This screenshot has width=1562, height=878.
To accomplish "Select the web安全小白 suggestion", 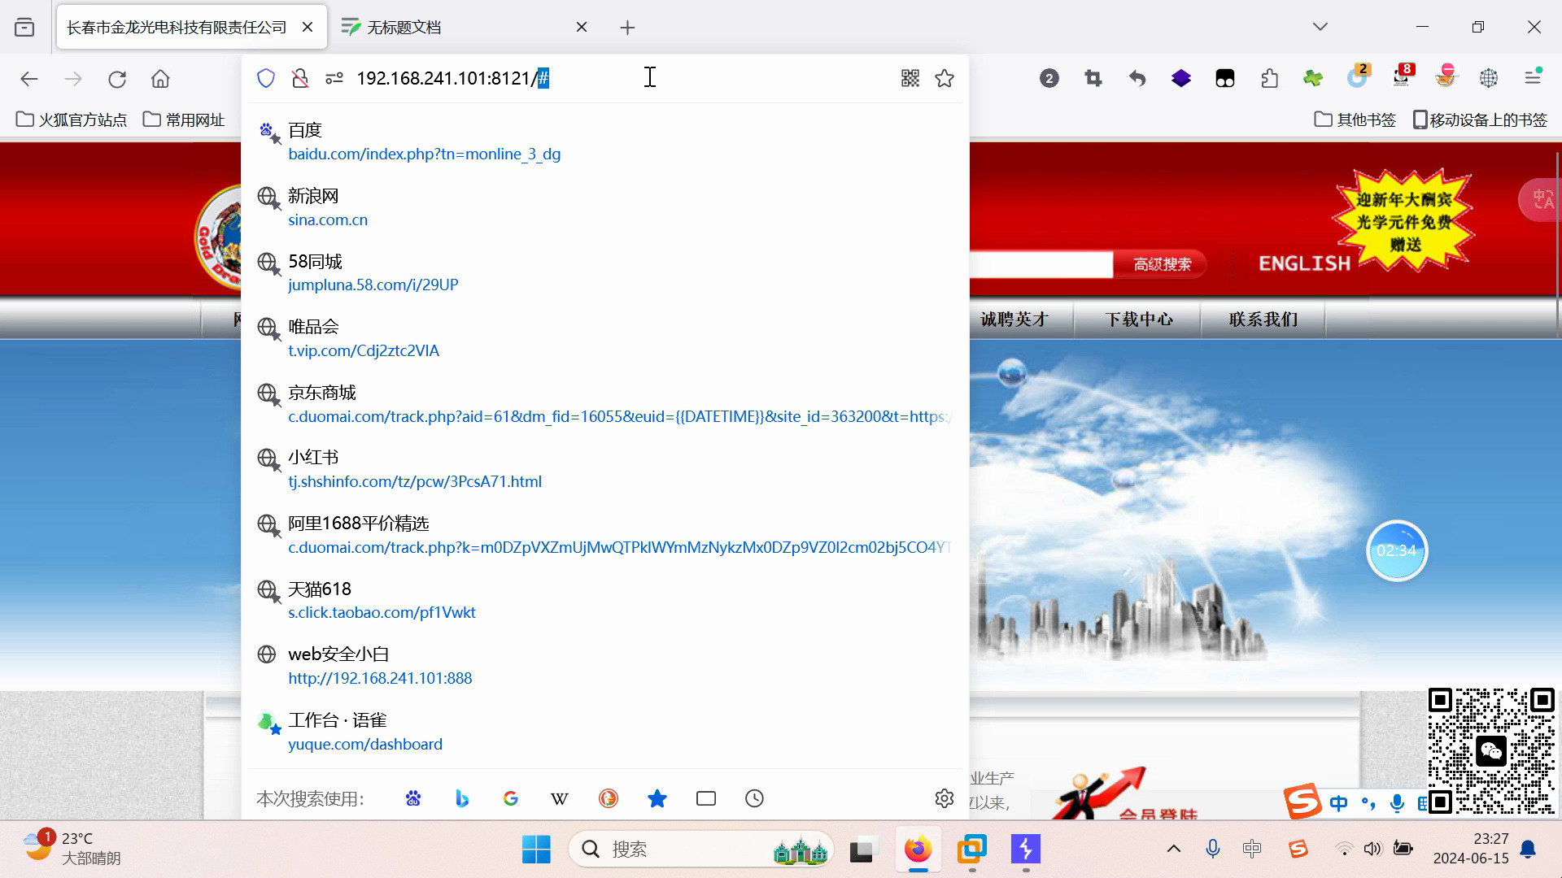I will point(605,666).
